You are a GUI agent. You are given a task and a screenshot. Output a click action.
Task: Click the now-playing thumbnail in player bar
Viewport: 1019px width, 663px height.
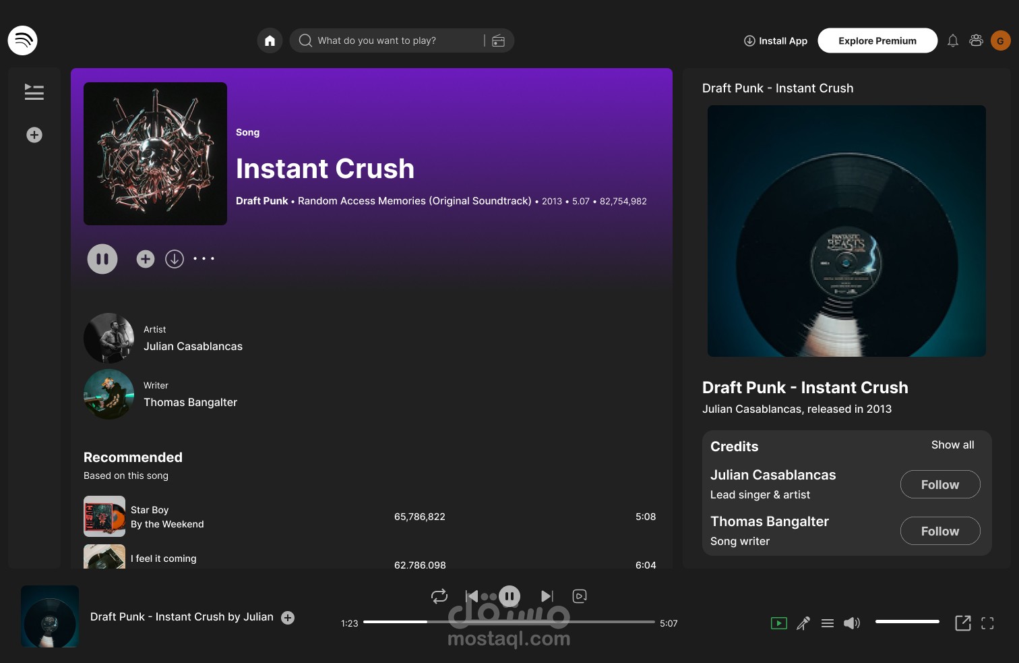coord(50,616)
